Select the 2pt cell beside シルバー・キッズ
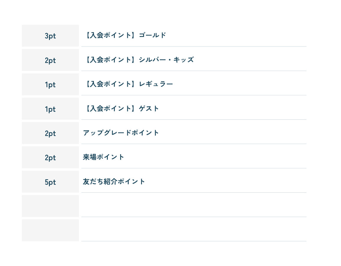 (50, 60)
